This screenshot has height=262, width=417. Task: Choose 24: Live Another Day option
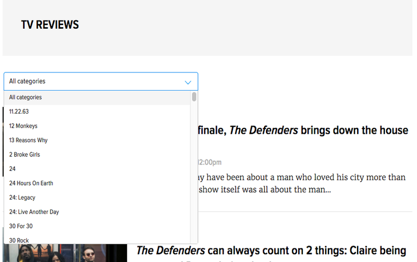point(97,212)
